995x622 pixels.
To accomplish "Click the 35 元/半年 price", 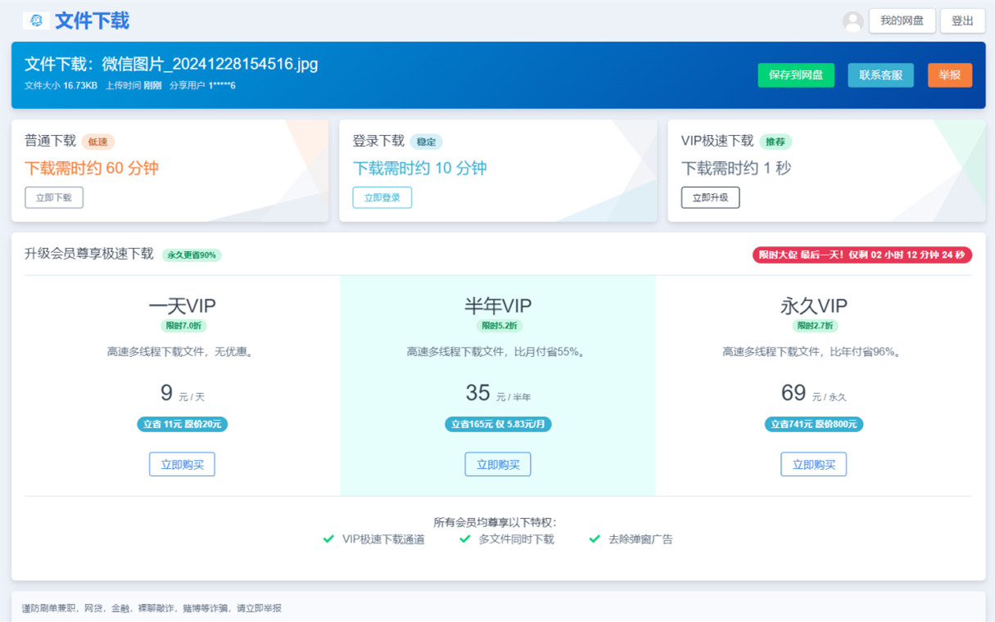I will point(498,394).
